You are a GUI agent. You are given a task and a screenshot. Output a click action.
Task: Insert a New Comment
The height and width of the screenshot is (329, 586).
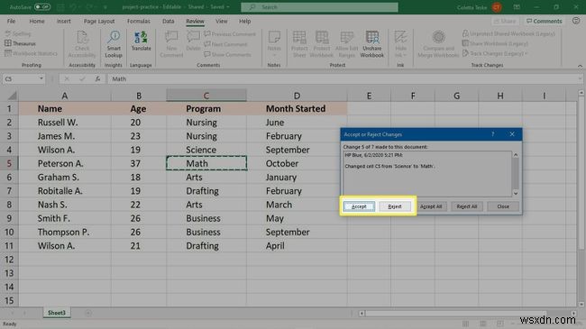(x=171, y=44)
